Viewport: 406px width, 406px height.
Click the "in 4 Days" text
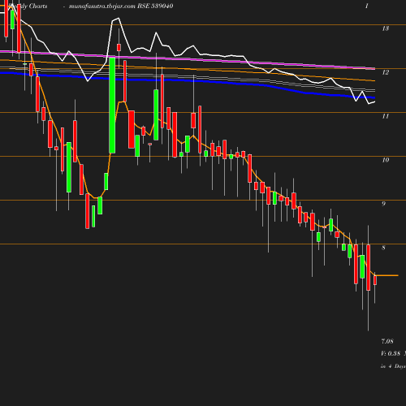click(393, 366)
